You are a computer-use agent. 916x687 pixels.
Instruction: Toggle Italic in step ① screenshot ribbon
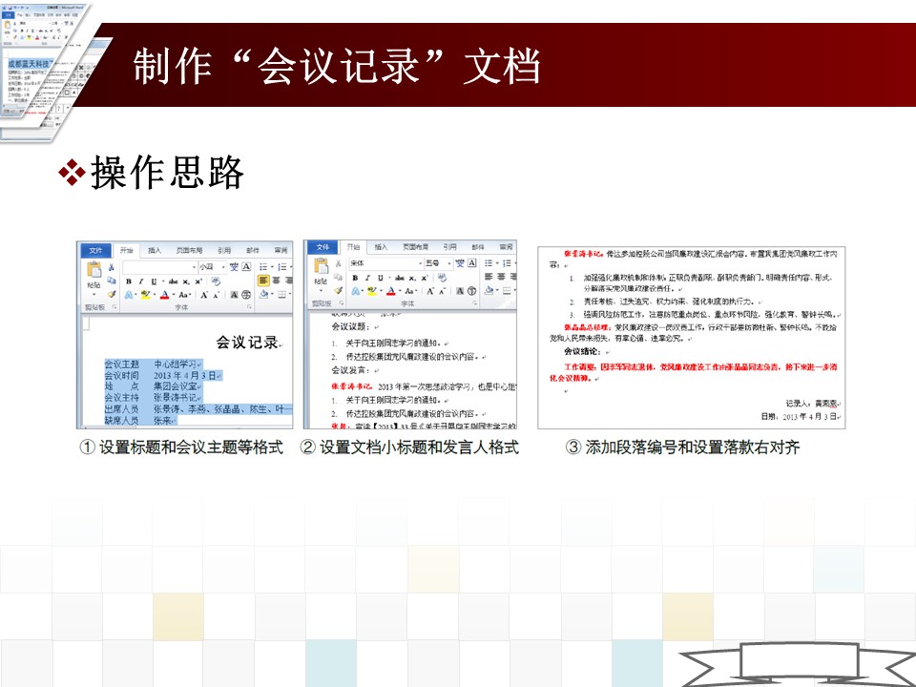pyautogui.click(x=141, y=281)
